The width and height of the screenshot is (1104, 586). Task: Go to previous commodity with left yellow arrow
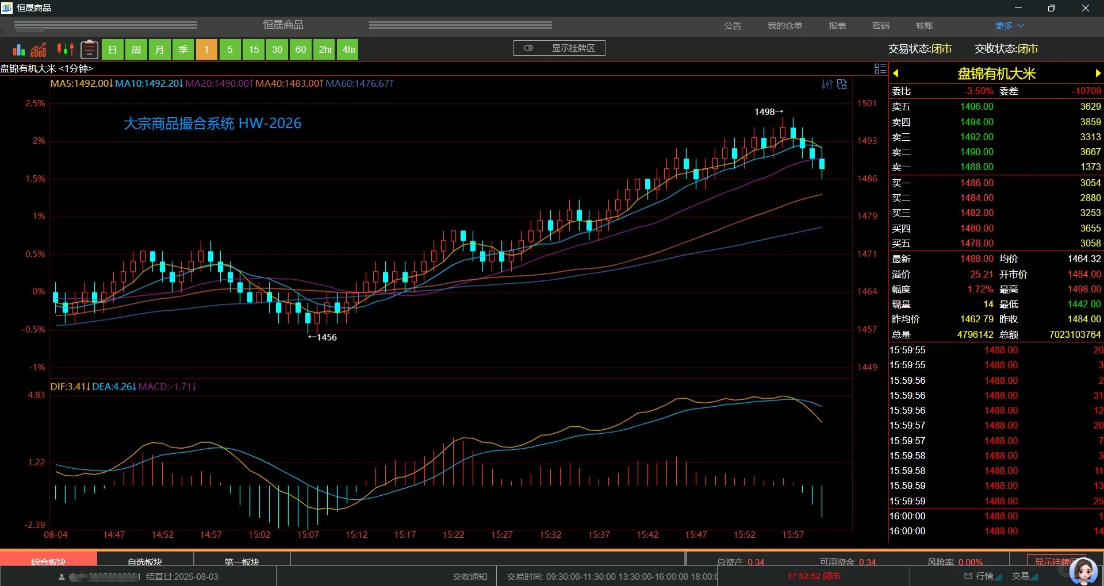895,74
